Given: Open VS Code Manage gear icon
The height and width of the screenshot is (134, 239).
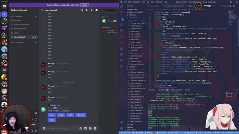Looking at the screenshot, I should (122, 128).
